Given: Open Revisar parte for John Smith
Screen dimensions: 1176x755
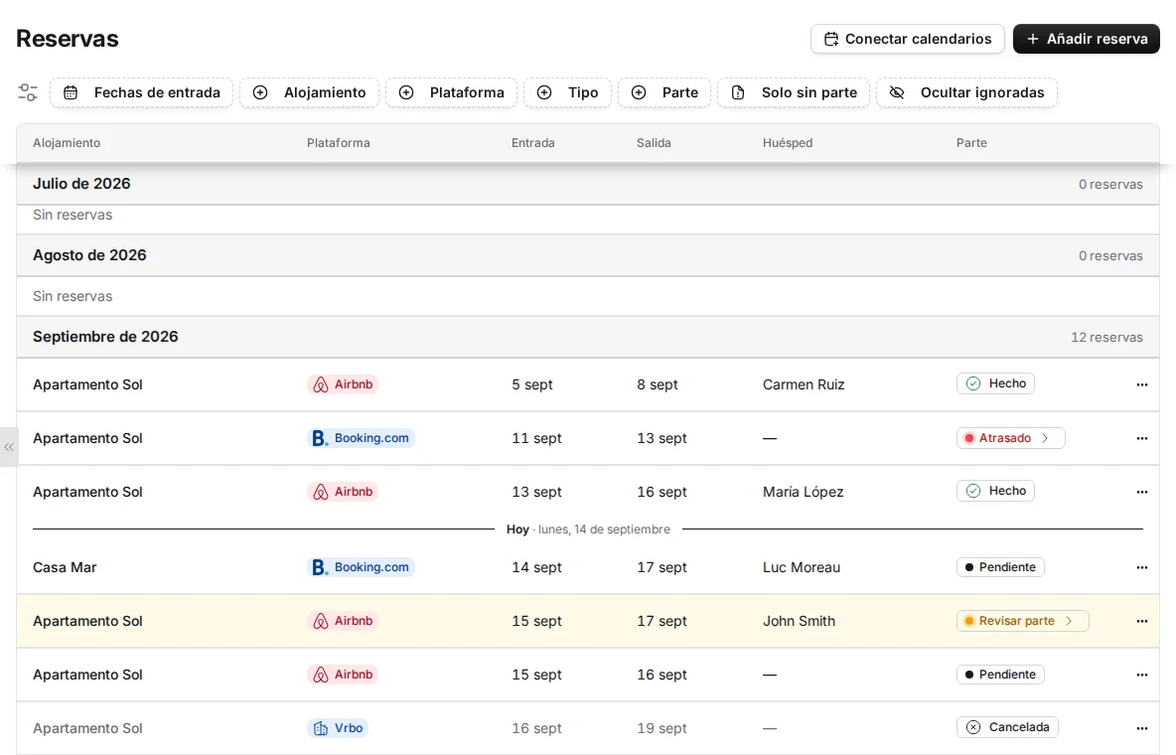Looking at the screenshot, I should click(1022, 621).
